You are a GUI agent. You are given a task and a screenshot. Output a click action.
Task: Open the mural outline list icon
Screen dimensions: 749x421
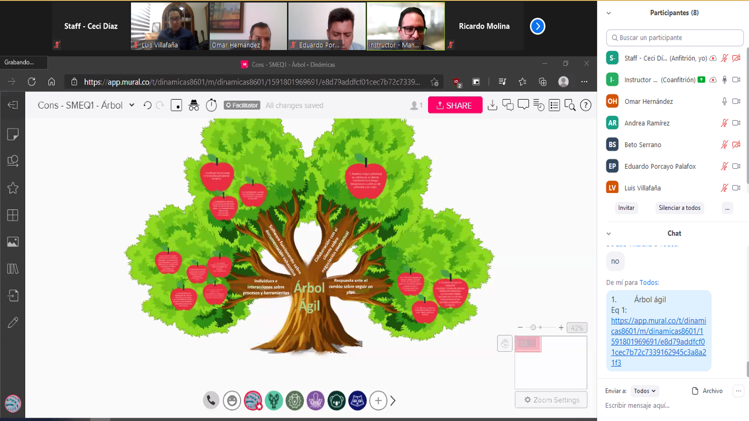[554, 105]
